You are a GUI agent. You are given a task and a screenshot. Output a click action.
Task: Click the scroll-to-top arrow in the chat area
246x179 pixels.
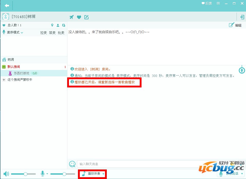[241, 70]
